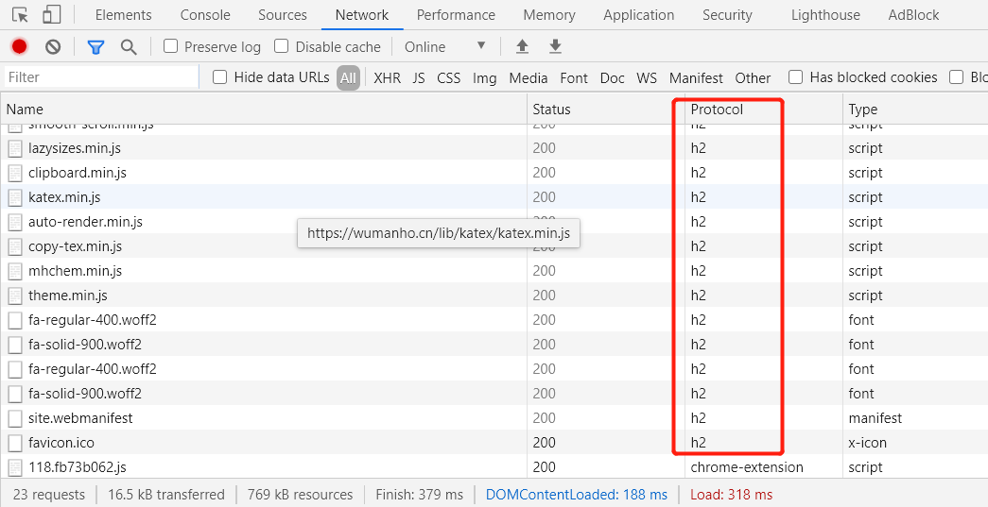
Task: Click the Filter text input field
Action: tap(99, 77)
